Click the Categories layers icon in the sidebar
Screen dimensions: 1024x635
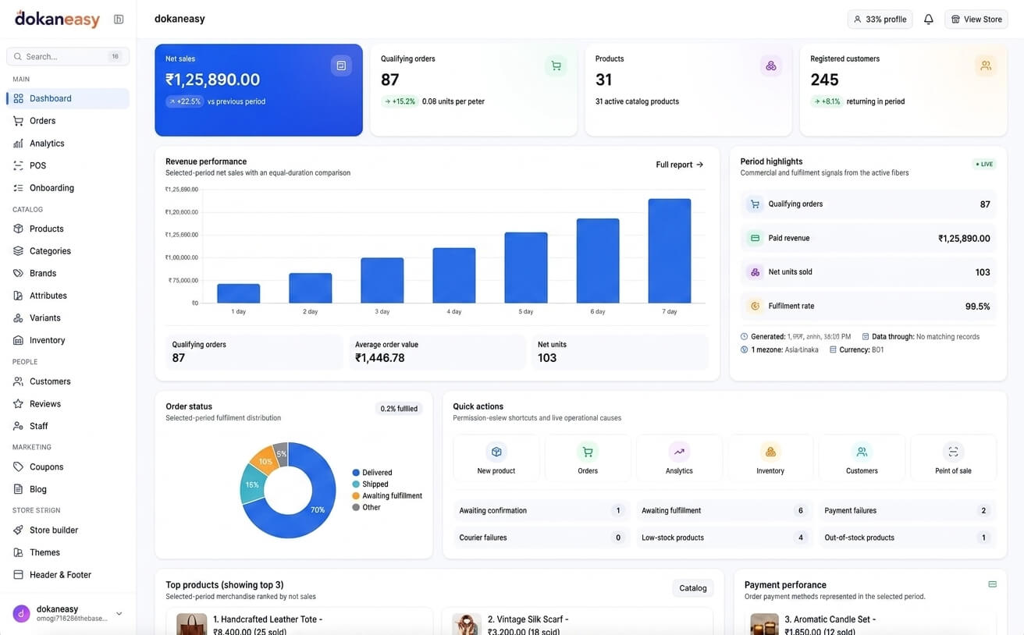point(18,251)
